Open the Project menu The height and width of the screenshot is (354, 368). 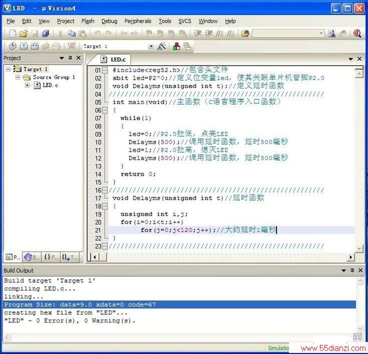[x=66, y=21]
